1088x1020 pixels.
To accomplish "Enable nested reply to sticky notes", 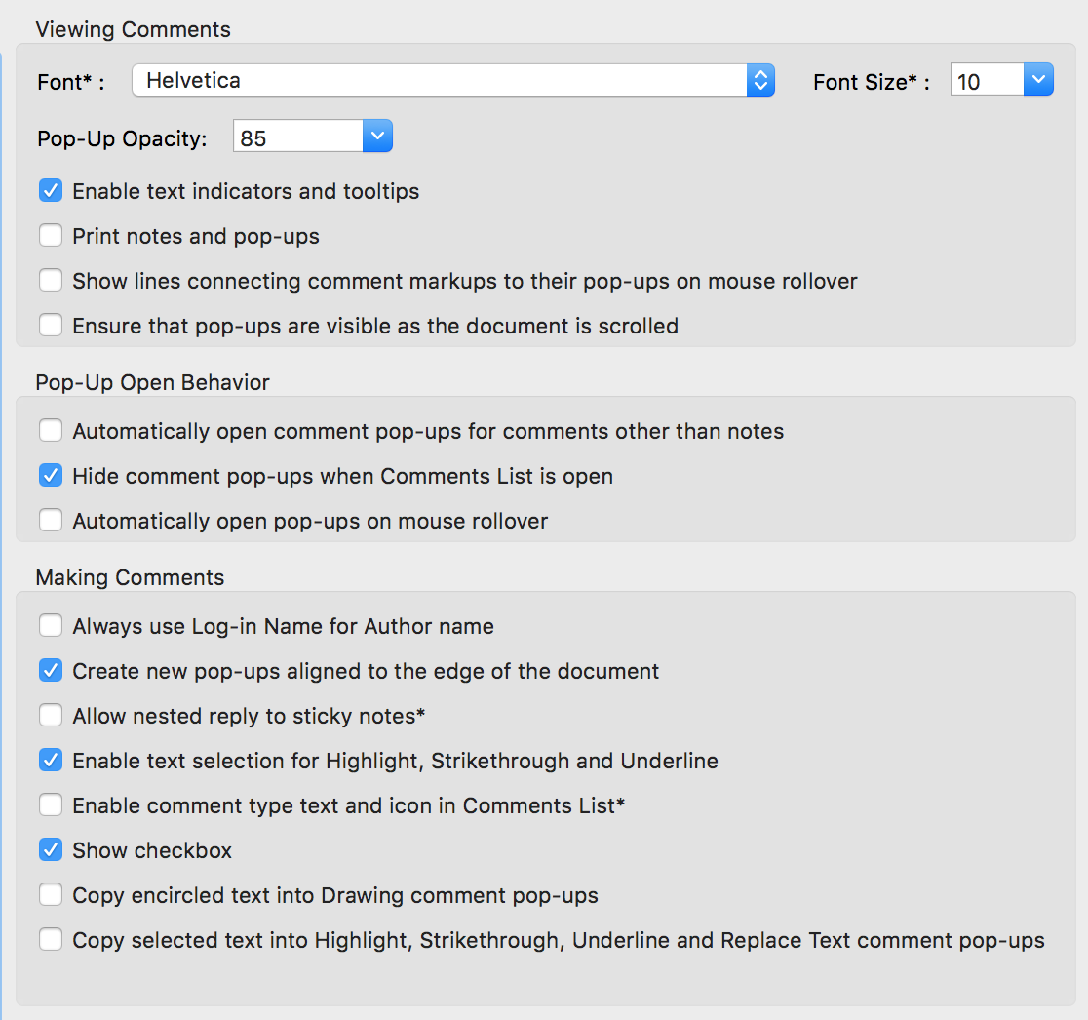I will coord(50,715).
